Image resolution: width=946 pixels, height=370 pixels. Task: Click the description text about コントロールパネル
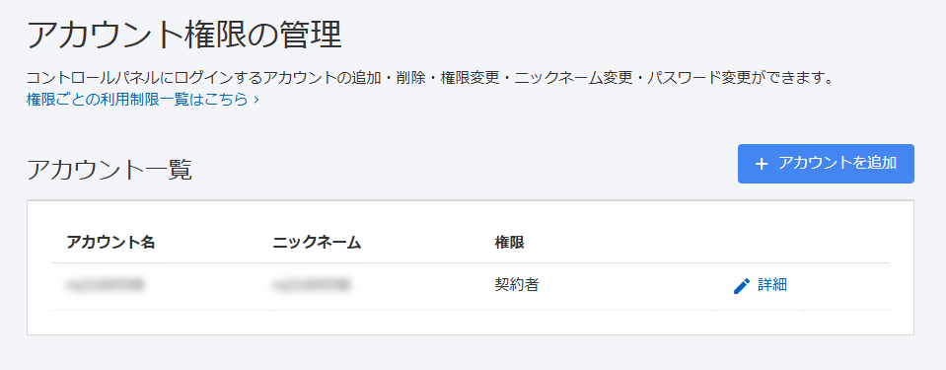click(429, 79)
